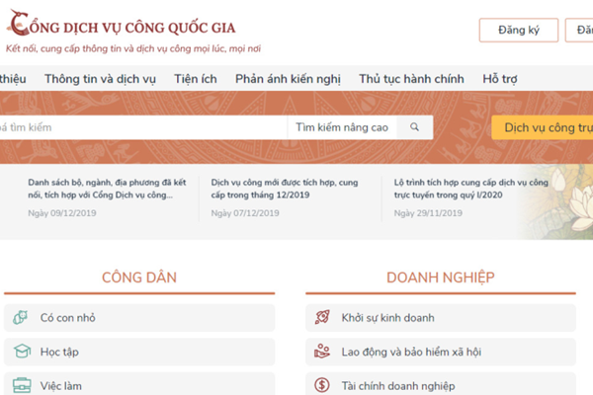This screenshot has height=395, width=593.
Task: Click the Tài chính doanh nghiệp dollar icon
Action: (x=322, y=385)
